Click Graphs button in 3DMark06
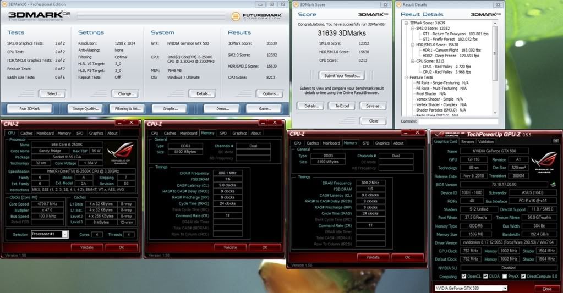Screen dimensions: 563x293 point(170,109)
